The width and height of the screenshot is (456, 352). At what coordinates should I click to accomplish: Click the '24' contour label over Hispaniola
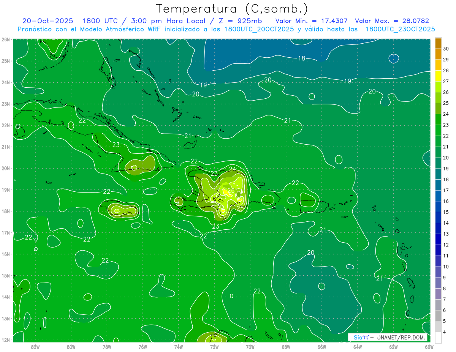(x=233, y=169)
